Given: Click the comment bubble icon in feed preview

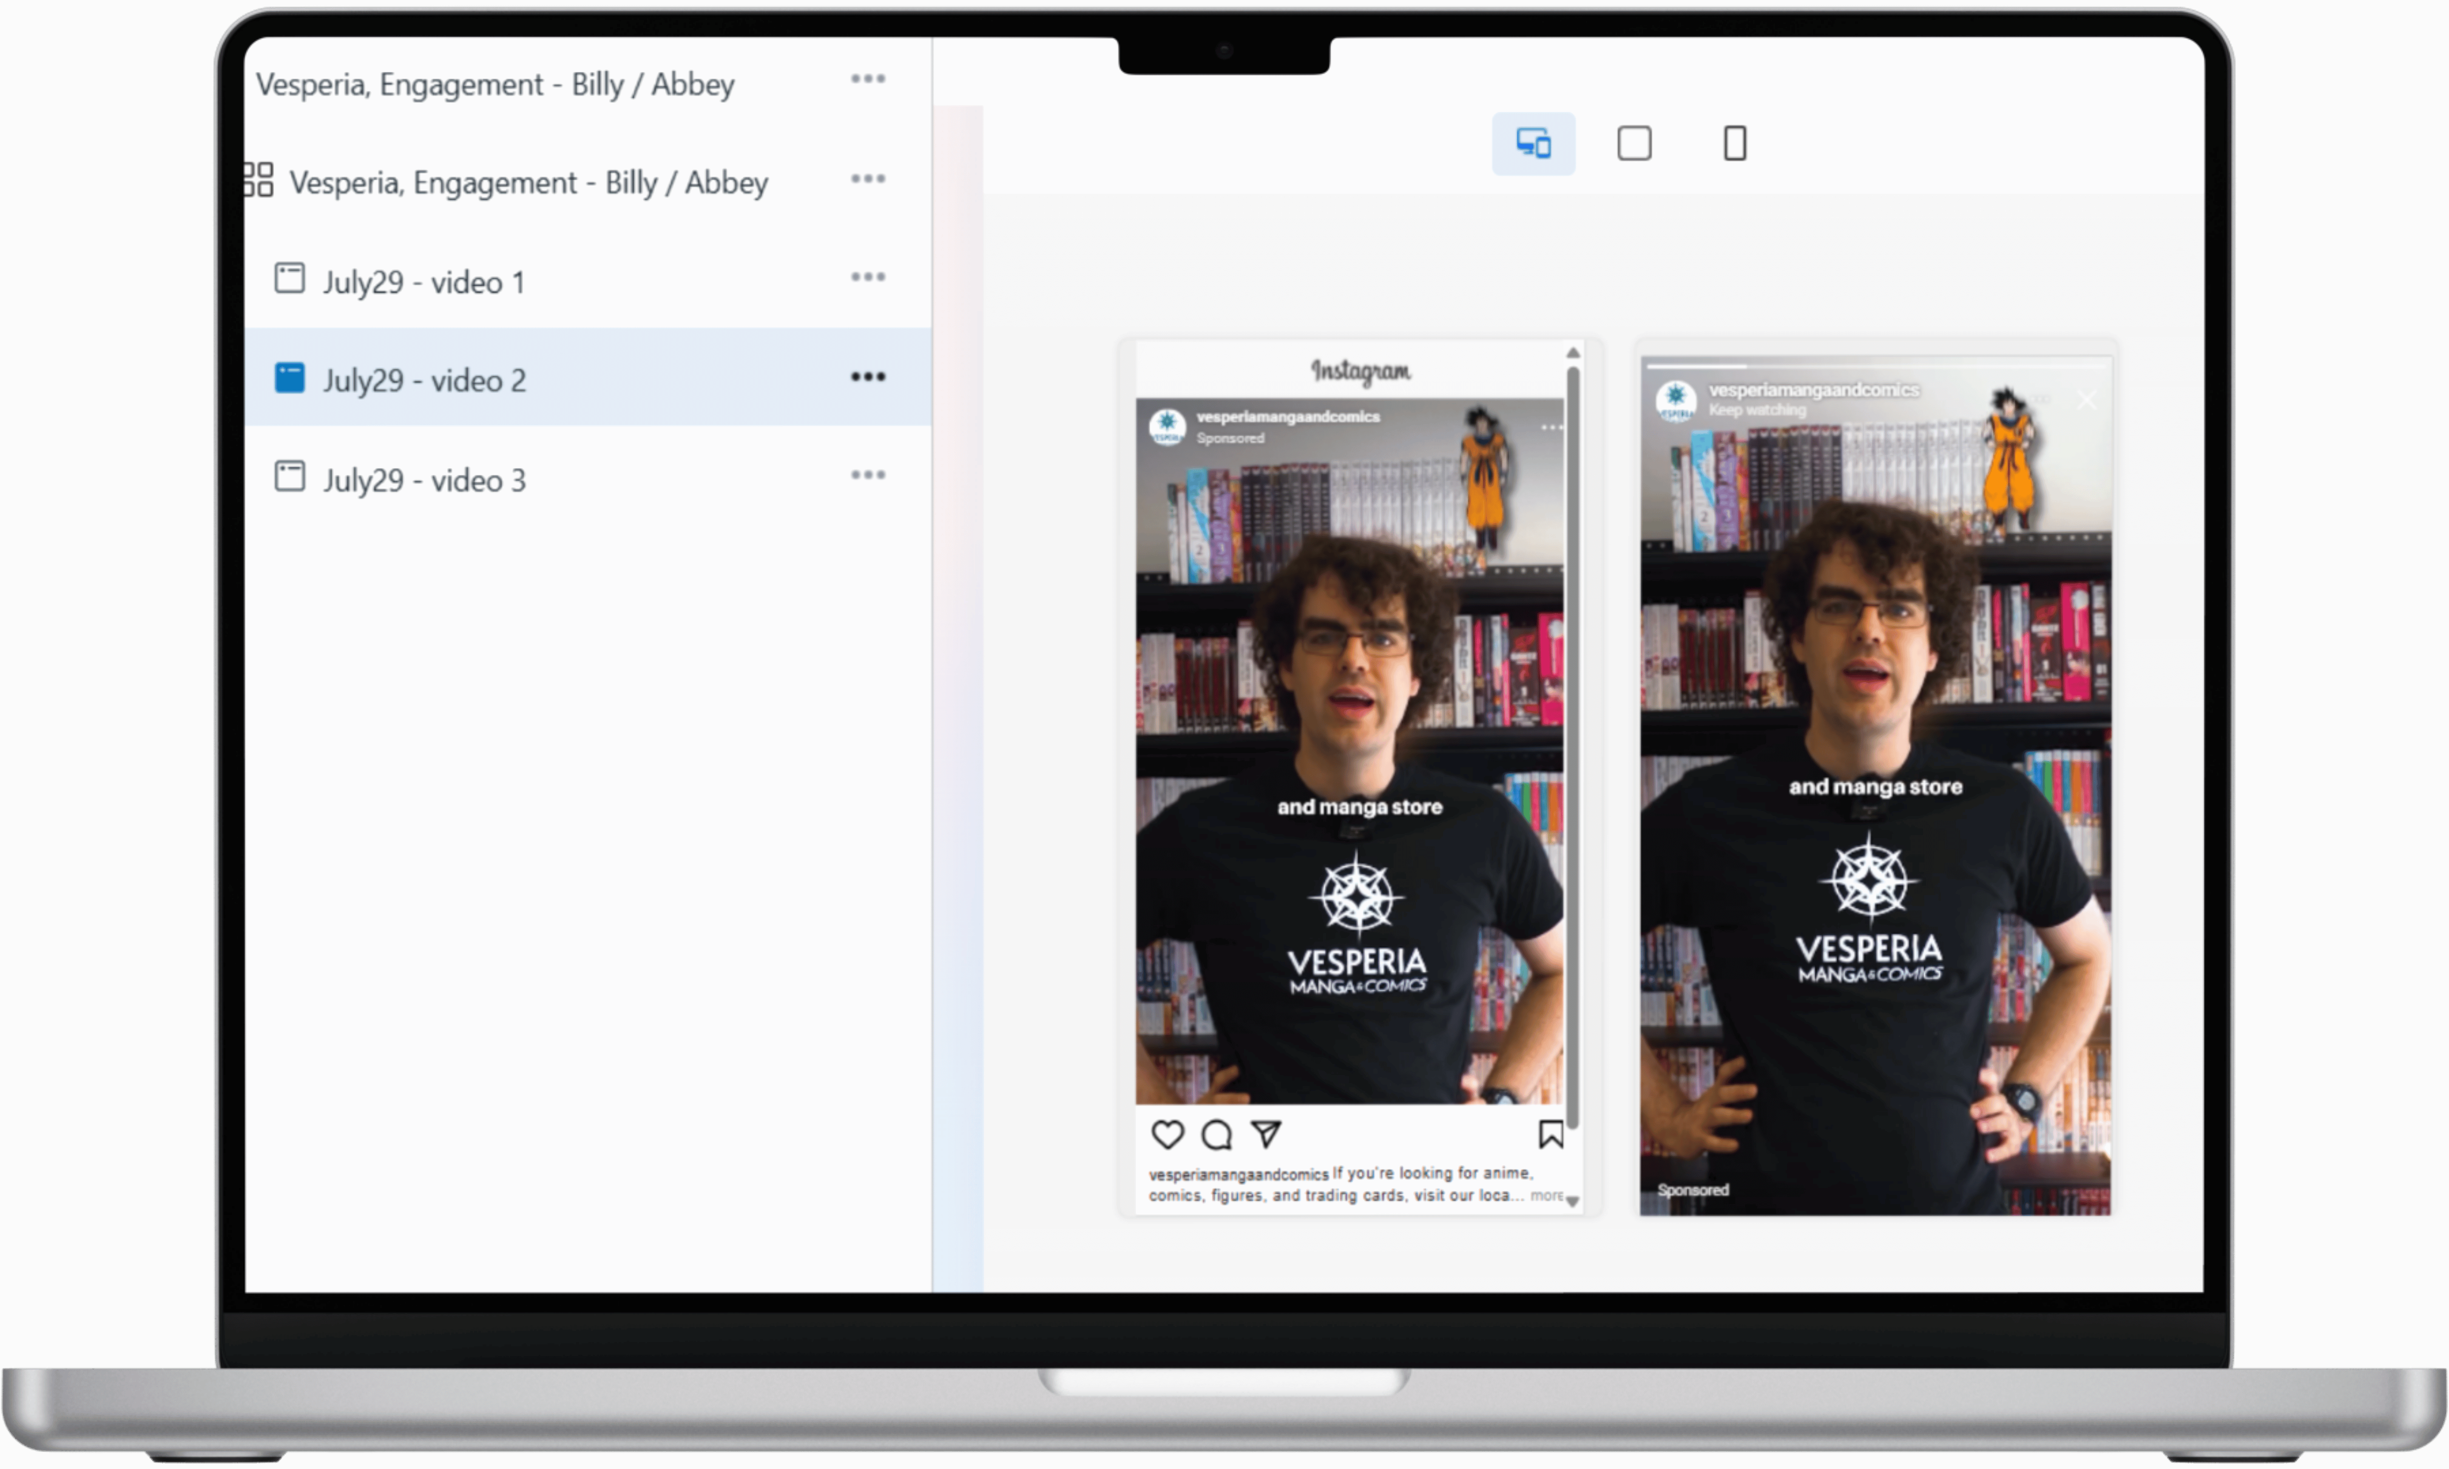Looking at the screenshot, I should [x=1216, y=1134].
